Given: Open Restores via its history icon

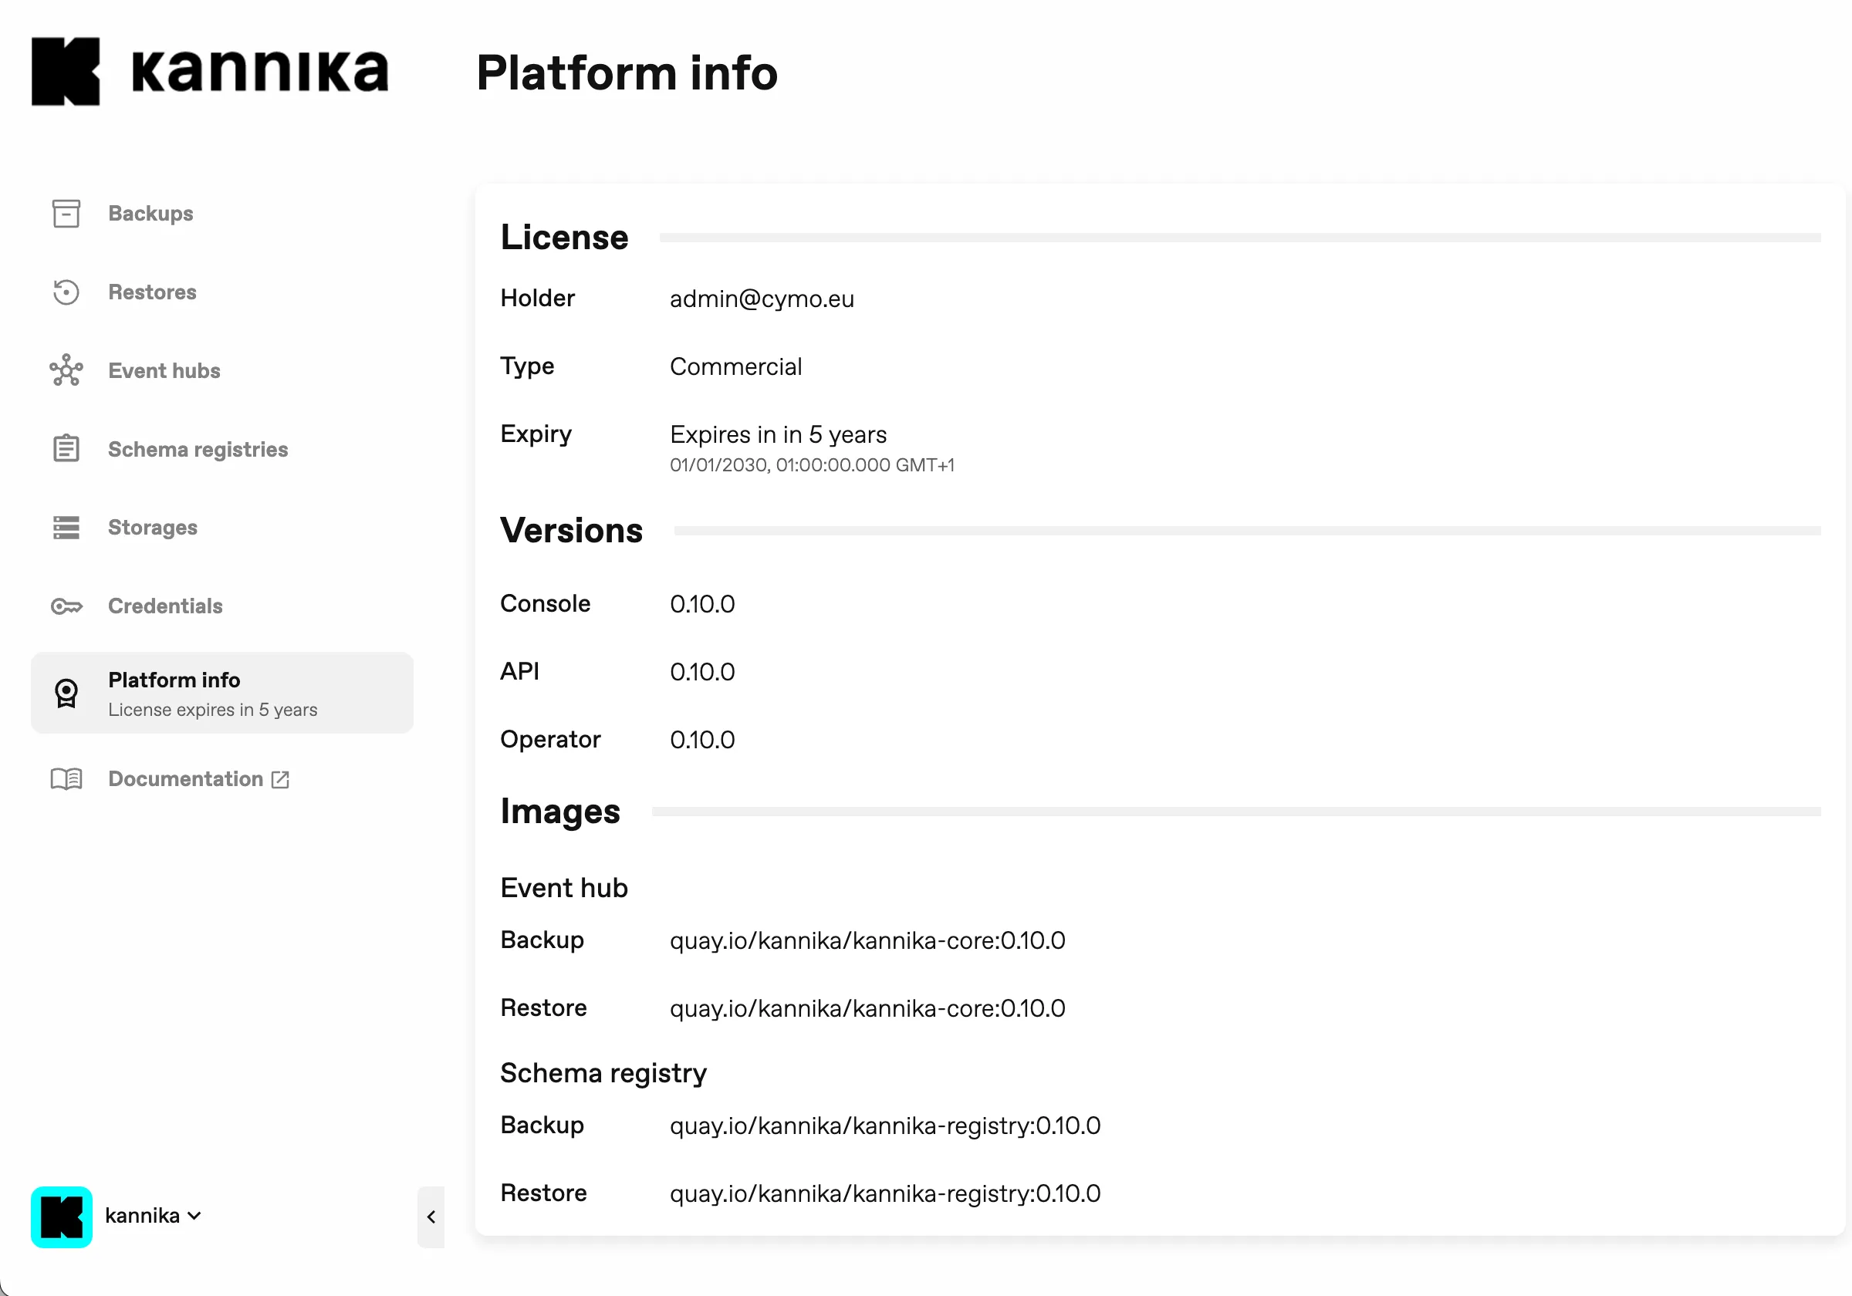Looking at the screenshot, I should (66, 292).
